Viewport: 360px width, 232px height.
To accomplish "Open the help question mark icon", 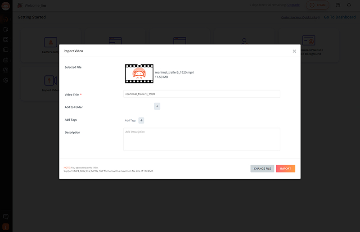I will 338,5.
